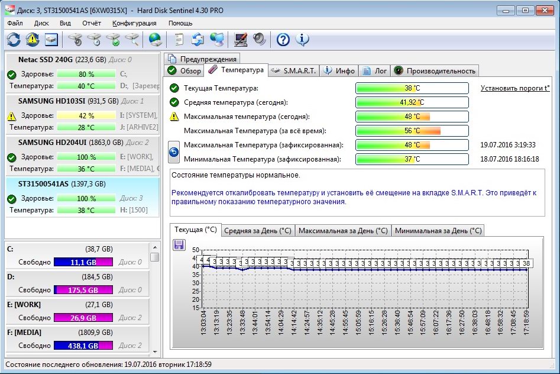Open the report document toolbar icon

click(179, 40)
